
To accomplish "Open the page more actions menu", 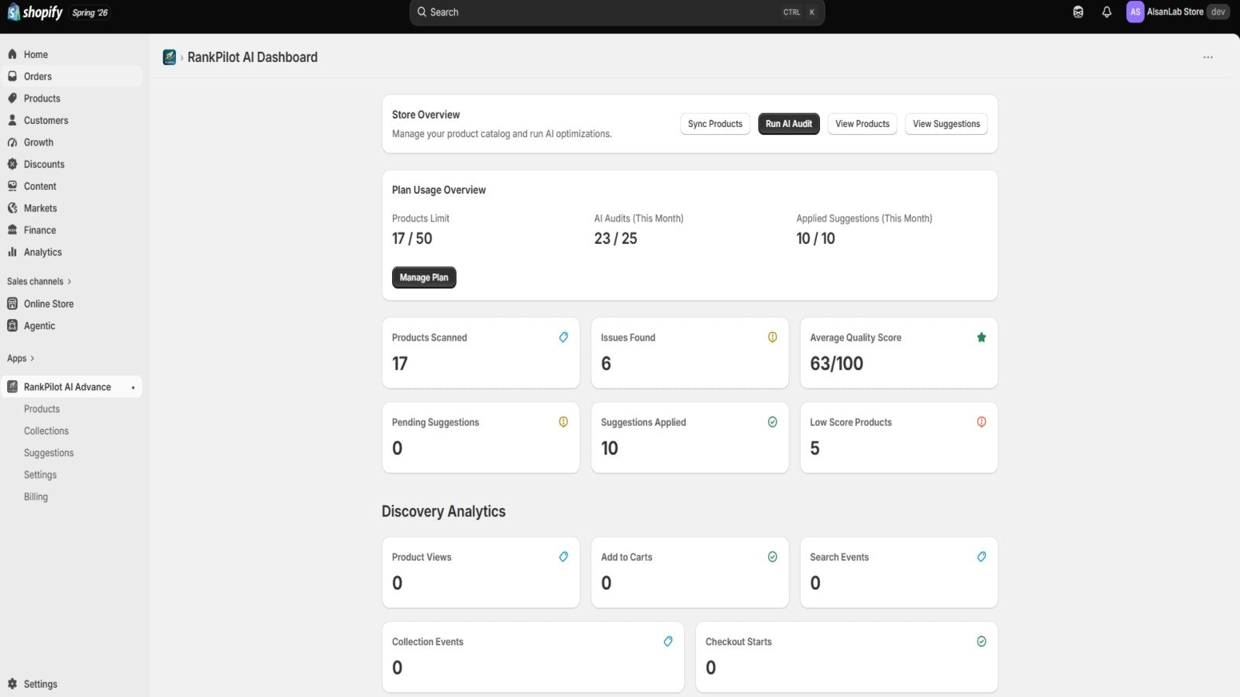I will (x=1208, y=57).
